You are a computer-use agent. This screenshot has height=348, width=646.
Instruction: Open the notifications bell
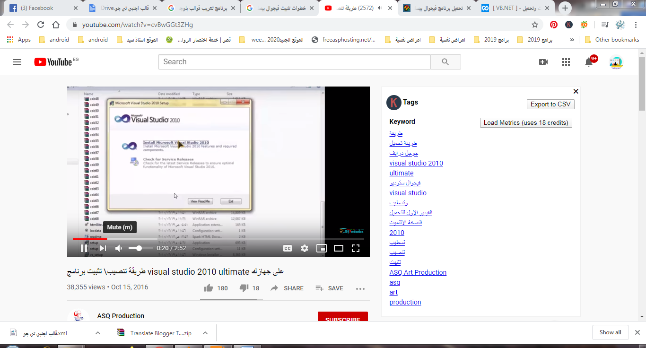point(589,62)
